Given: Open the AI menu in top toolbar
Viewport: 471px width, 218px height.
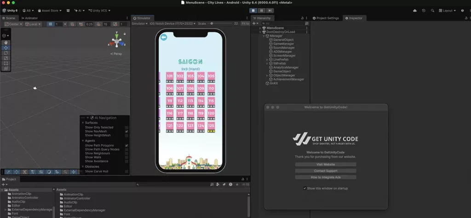Looking at the screenshot, I should click(x=80, y=11).
